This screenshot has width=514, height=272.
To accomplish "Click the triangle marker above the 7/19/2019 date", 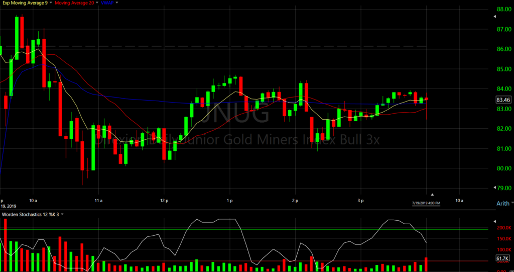I will pos(432,195).
